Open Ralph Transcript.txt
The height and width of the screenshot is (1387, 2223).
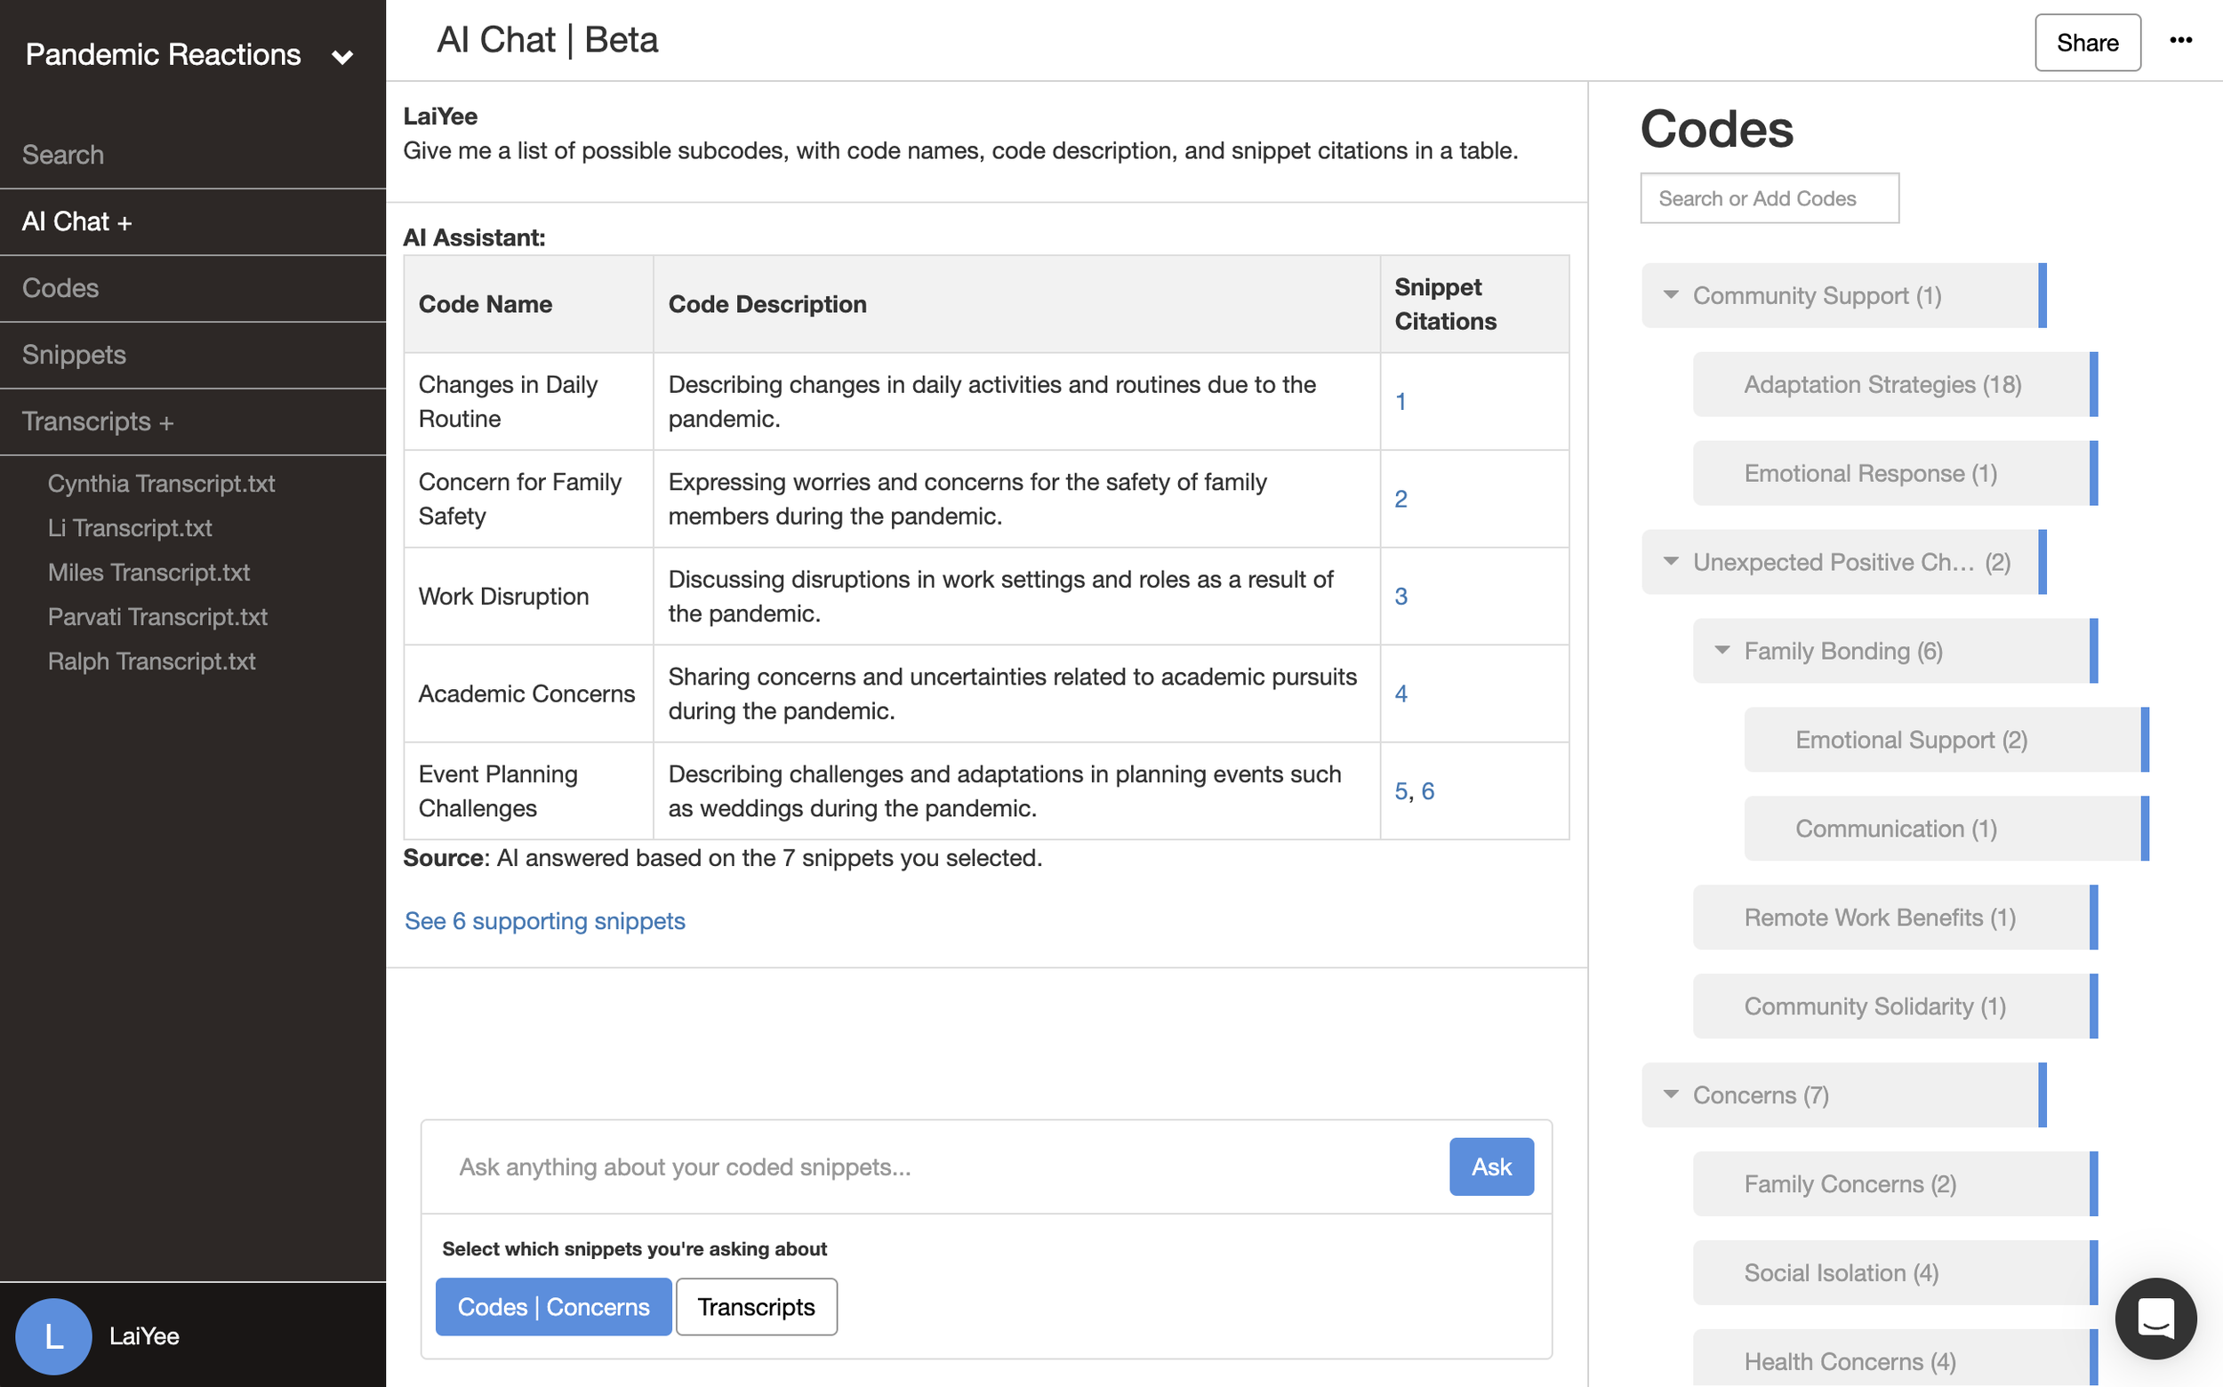tap(151, 661)
